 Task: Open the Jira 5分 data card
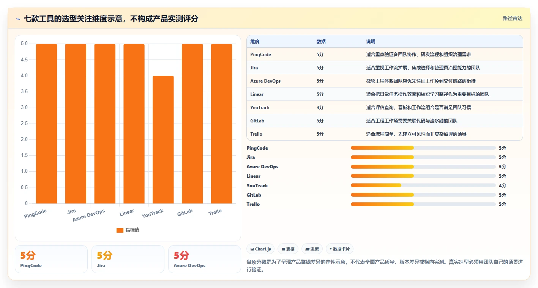pos(128,259)
